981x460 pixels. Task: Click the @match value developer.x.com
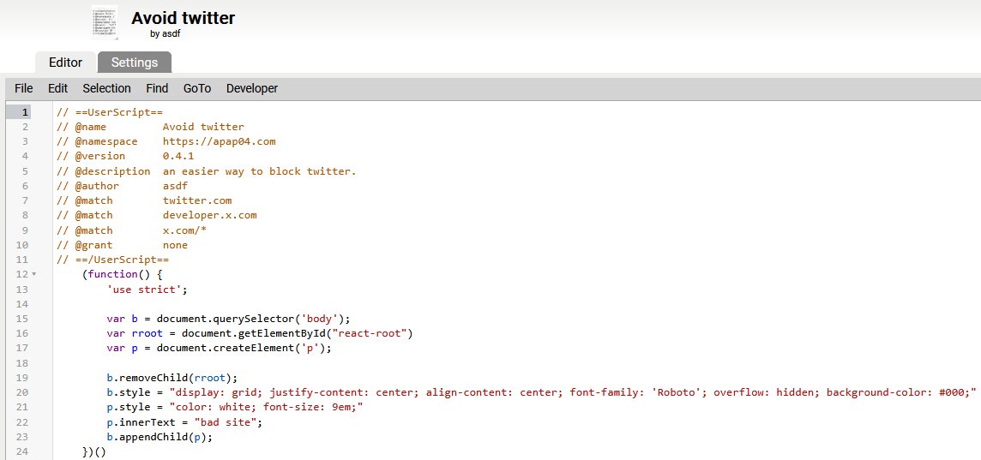tap(209, 215)
